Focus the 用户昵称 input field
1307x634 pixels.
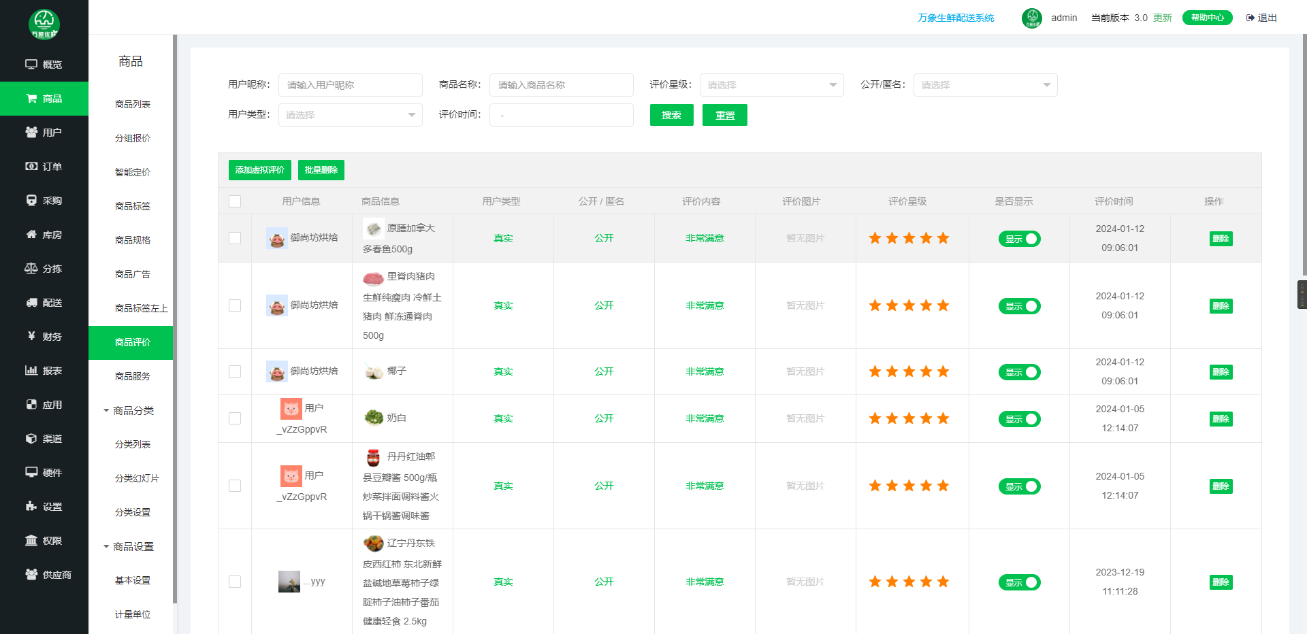351,85
